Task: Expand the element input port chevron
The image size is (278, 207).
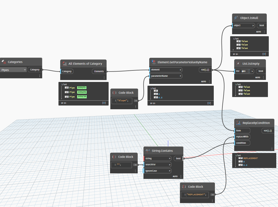Action: (181, 70)
